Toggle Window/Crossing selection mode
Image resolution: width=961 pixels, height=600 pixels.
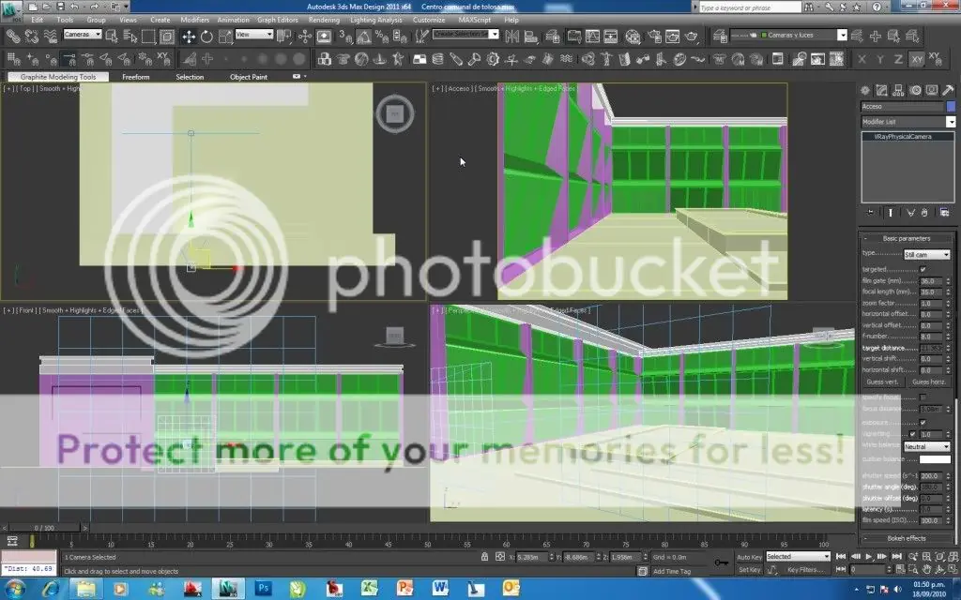(x=167, y=37)
